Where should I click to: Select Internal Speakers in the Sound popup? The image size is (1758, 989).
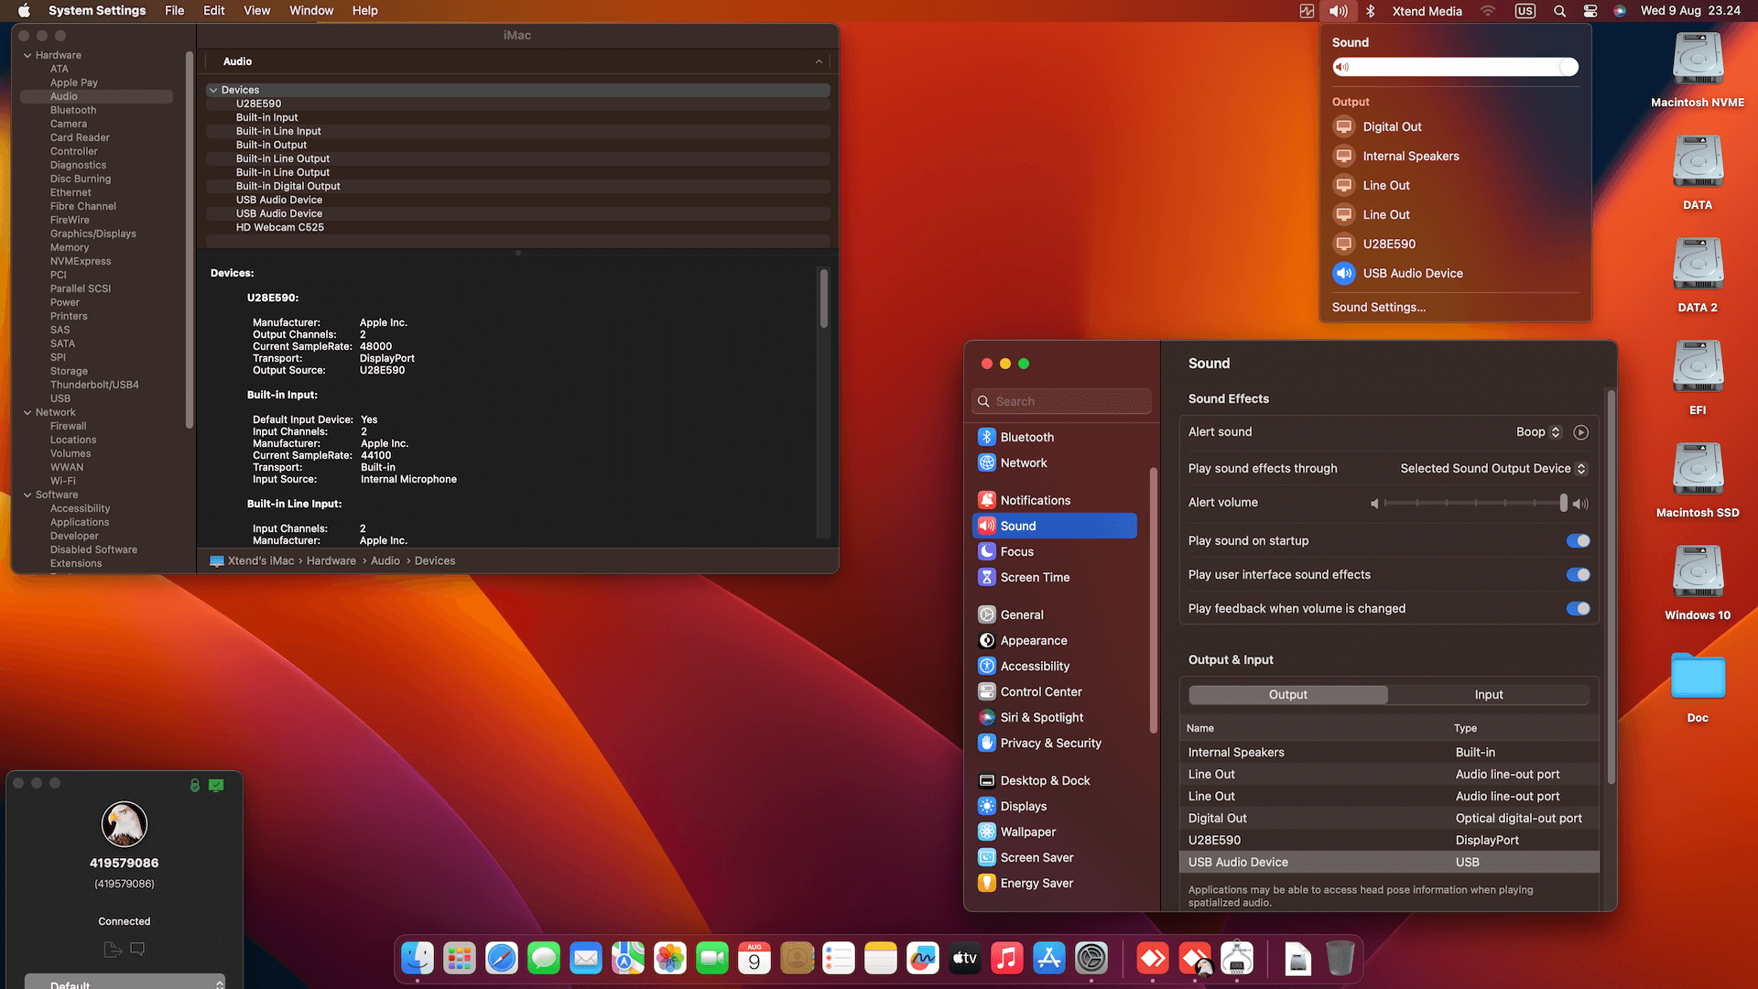tap(1455, 156)
